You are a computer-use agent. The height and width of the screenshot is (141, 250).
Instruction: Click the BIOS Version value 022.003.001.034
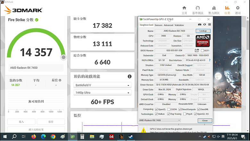[174, 50]
